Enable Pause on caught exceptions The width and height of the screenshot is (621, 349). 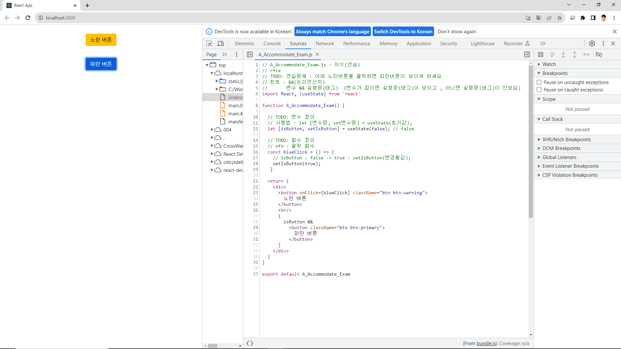click(539, 90)
